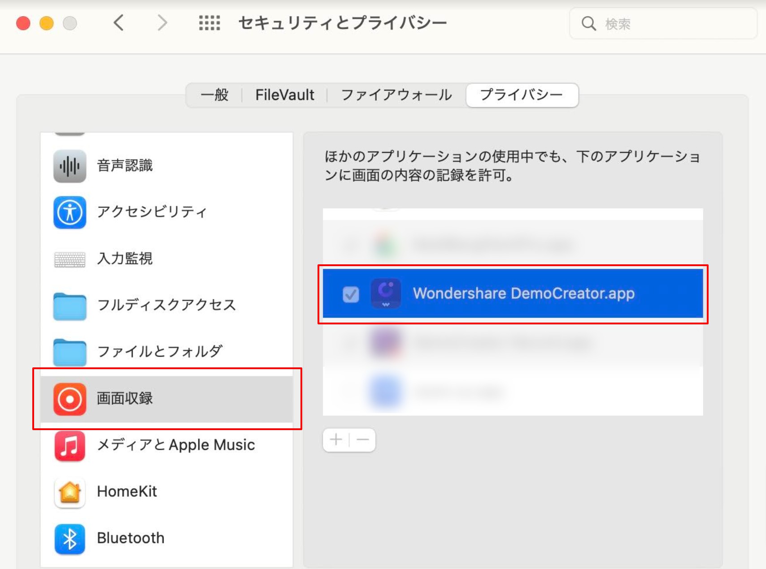Select the 画面収録 label

(x=125, y=398)
